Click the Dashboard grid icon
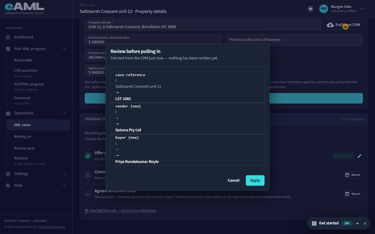Image resolution: width=375 pixels, height=234 pixels. tap(8, 37)
